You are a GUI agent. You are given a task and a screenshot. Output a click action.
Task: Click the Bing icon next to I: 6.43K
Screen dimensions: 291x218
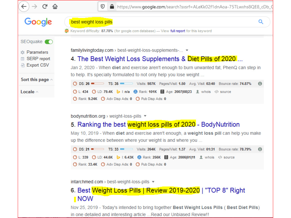(118, 157)
